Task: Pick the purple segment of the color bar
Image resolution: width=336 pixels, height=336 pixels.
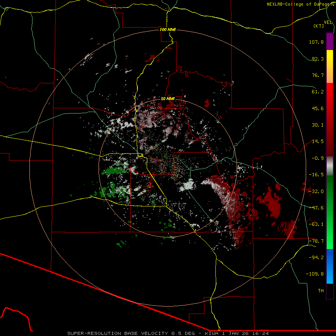Action: coord(330,41)
